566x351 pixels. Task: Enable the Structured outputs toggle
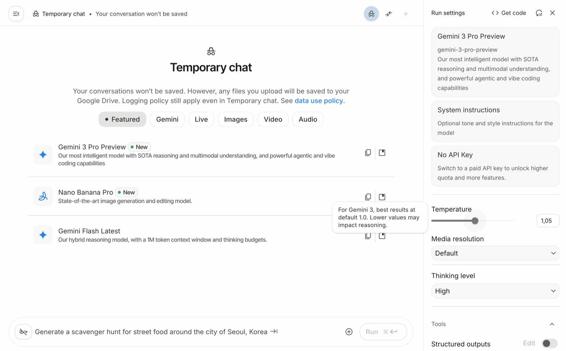(549, 344)
